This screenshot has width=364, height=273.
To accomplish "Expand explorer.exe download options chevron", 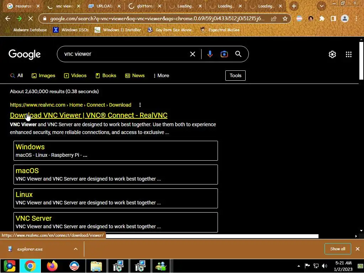I will coord(76,249).
